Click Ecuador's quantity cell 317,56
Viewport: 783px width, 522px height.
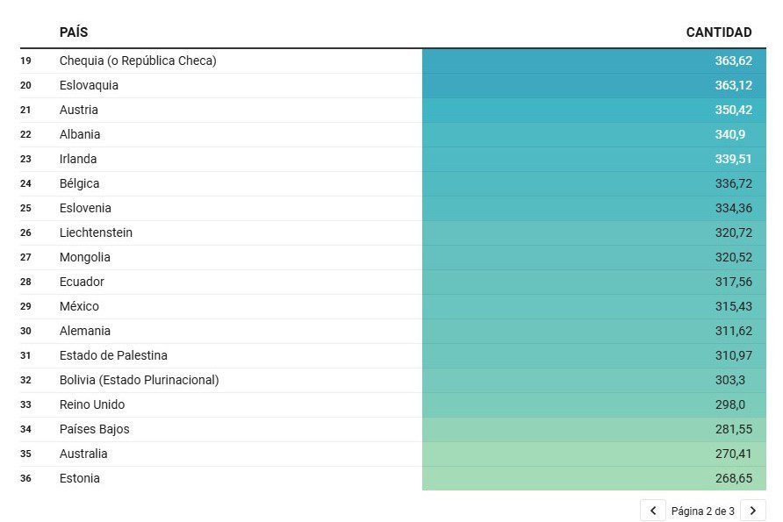(x=732, y=282)
